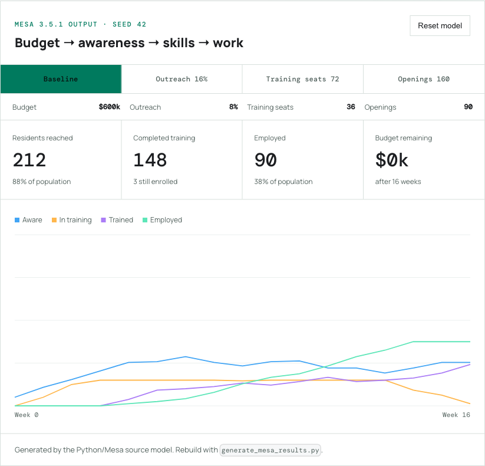Screen dimensions: 485x466
Task: Click the Openings 90 parameter value
Action: point(468,107)
